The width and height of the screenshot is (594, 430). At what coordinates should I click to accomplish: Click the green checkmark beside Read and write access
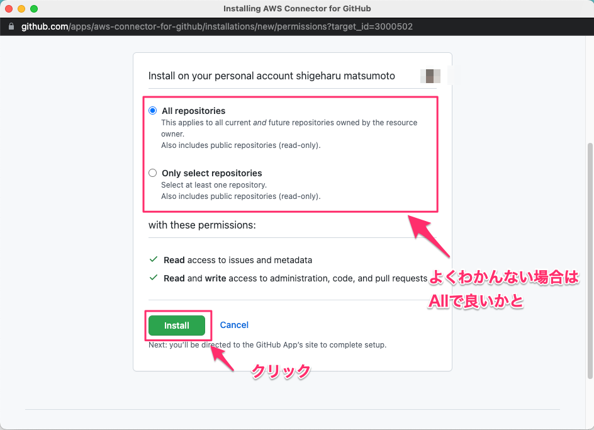(x=154, y=278)
